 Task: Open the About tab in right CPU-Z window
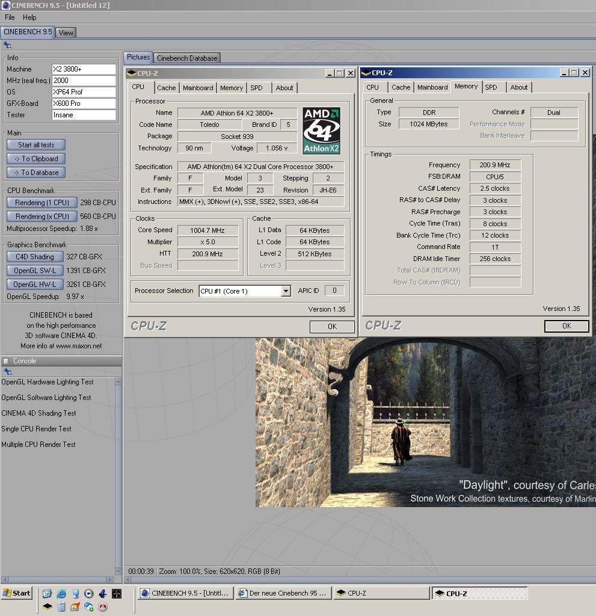click(x=519, y=87)
